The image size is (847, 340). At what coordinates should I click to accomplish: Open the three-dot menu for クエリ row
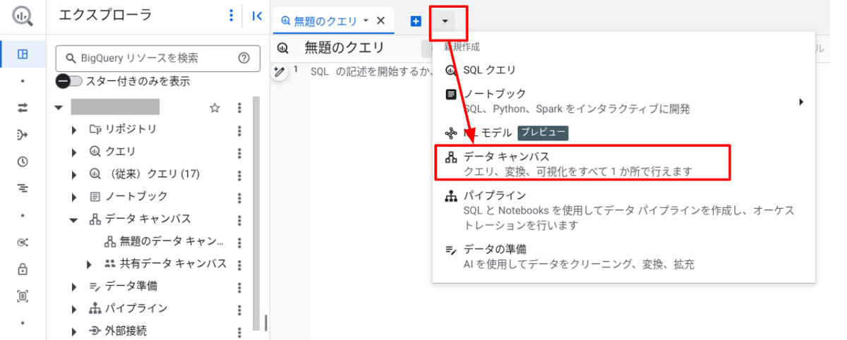pos(239,152)
